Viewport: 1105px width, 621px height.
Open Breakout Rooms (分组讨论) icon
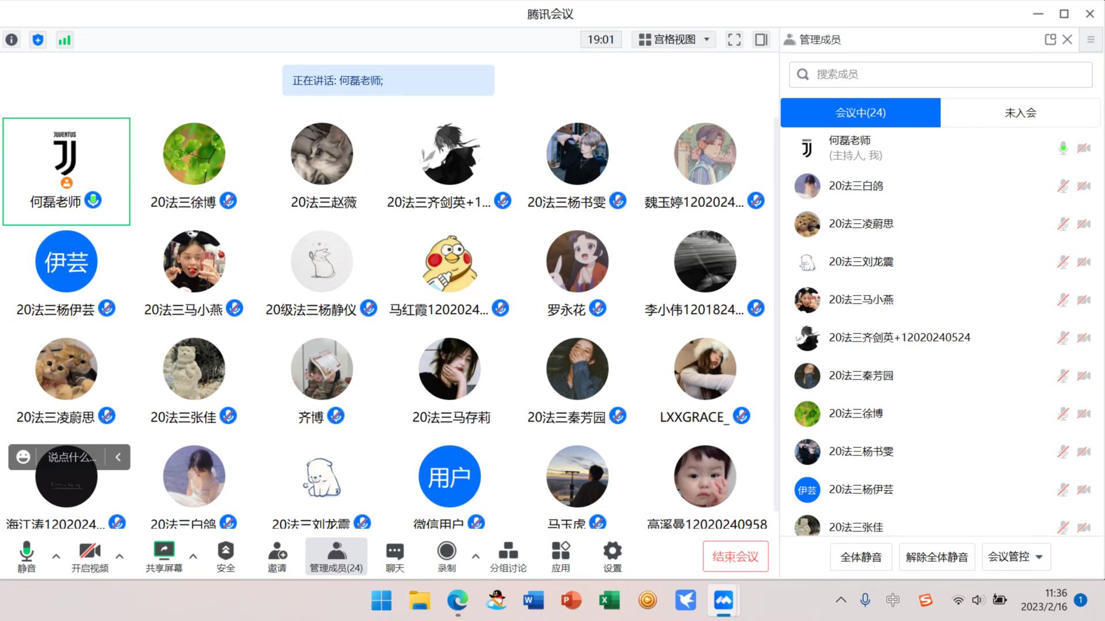coord(508,551)
